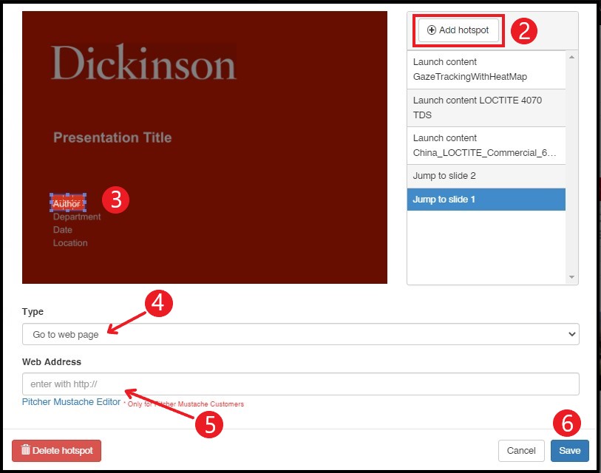The image size is (601, 473).
Task: Select the highlighted Jump to slide 1
Action: pyautogui.click(x=486, y=200)
